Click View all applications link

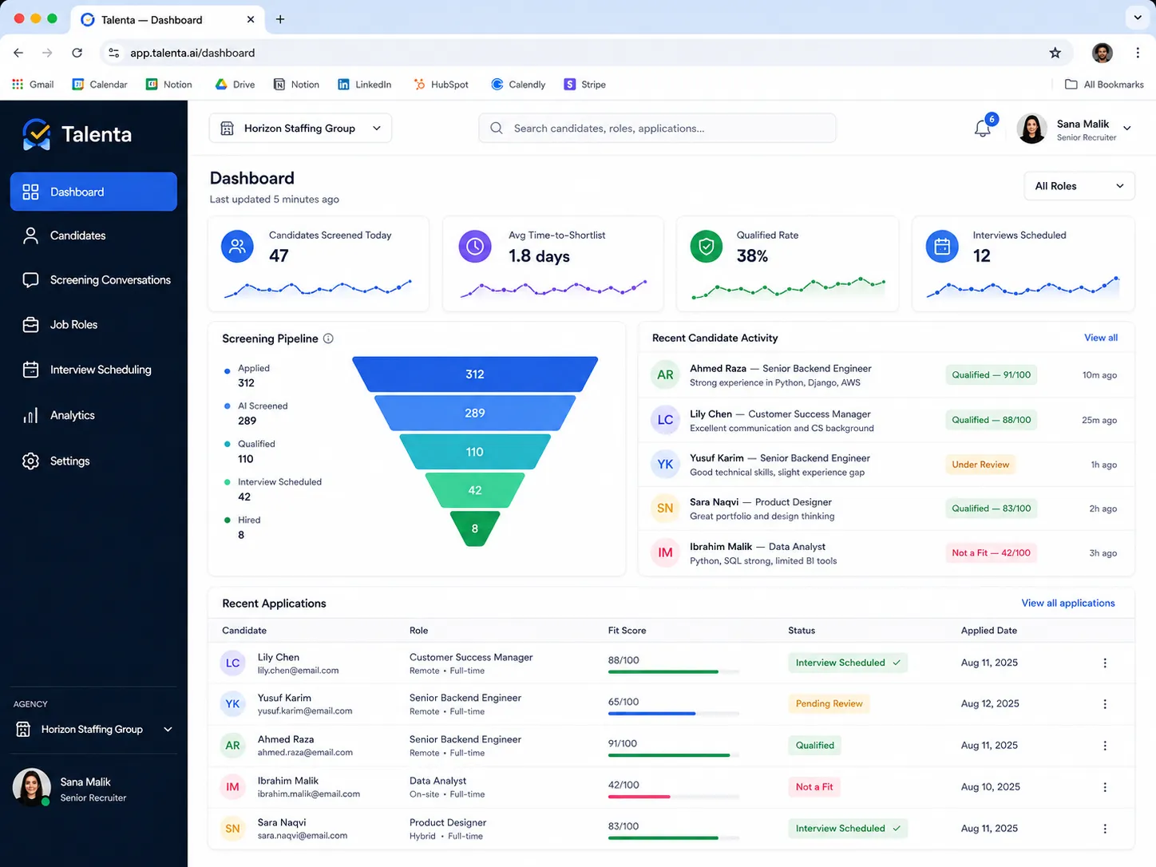coord(1068,604)
